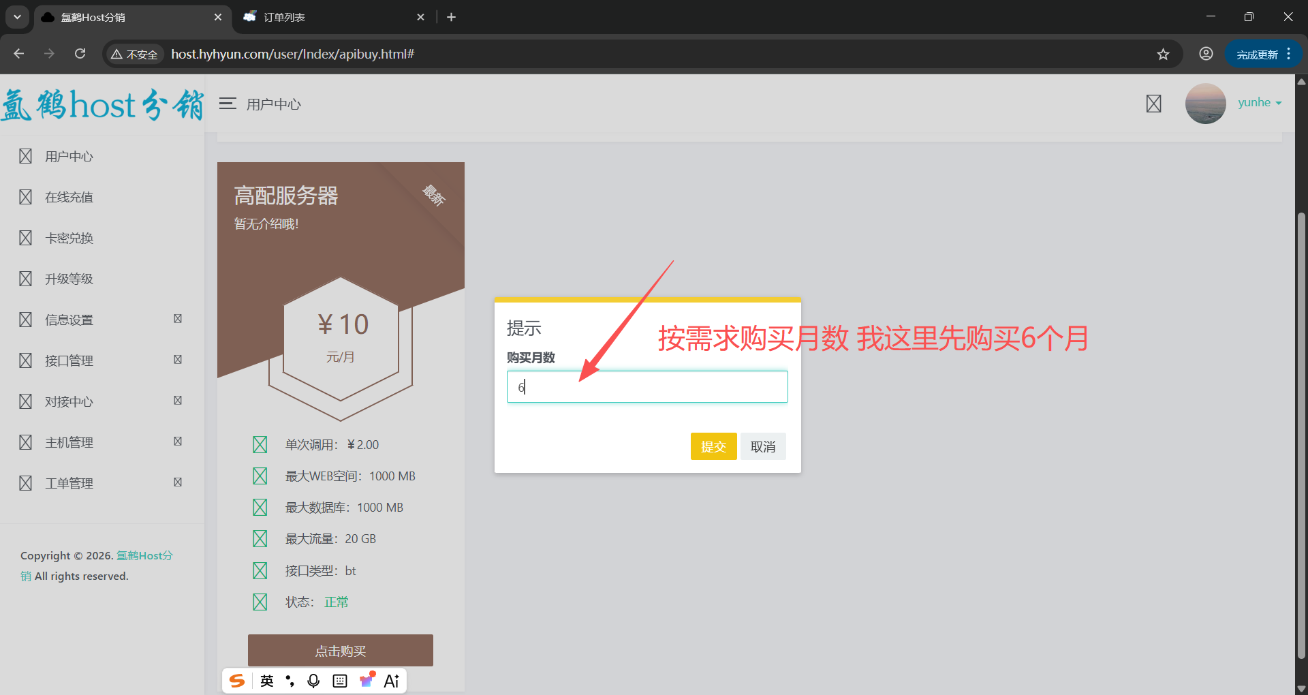The width and height of the screenshot is (1308, 695).
Task: Click the IME AI assistant icon
Action: (x=392, y=681)
